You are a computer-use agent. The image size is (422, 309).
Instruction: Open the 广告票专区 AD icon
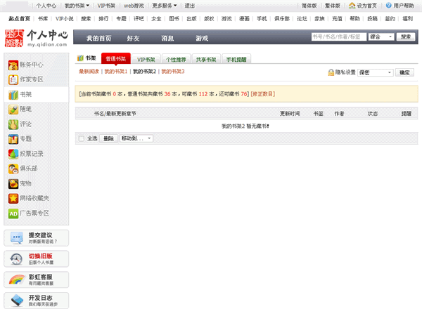click(13, 213)
